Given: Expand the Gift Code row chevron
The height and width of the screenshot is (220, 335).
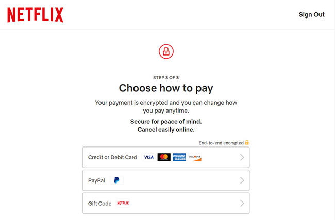Looking at the screenshot, I should [x=242, y=203].
